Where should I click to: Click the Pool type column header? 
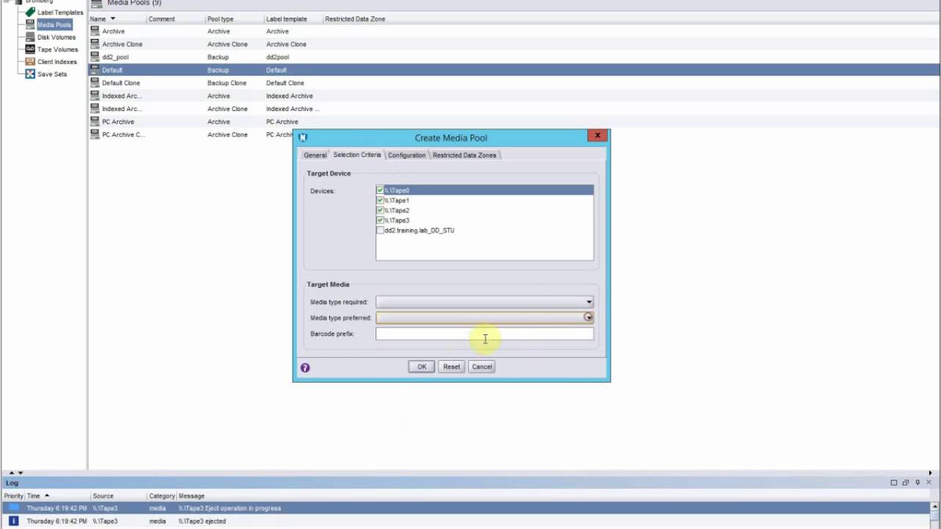coord(235,18)
